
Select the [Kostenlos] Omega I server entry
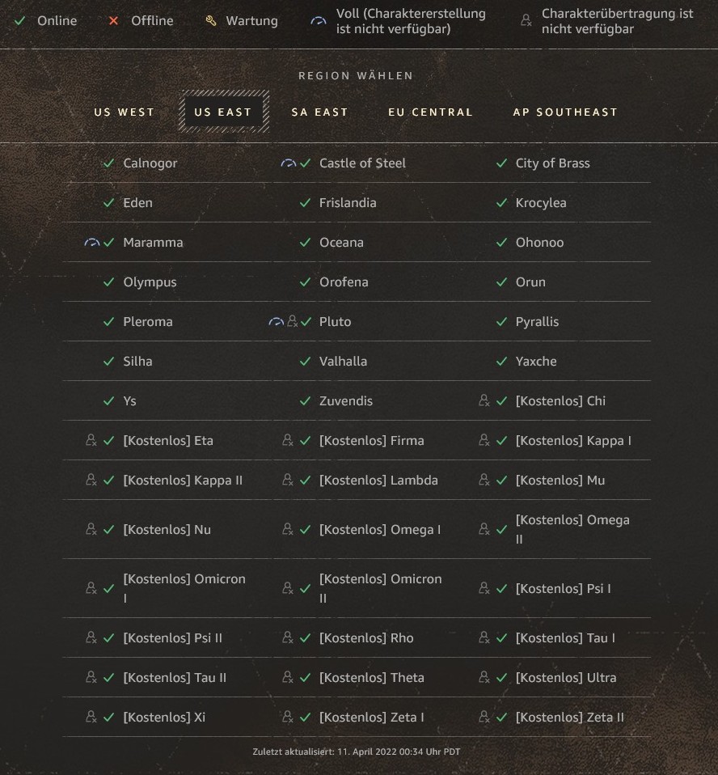coord(380,530)
